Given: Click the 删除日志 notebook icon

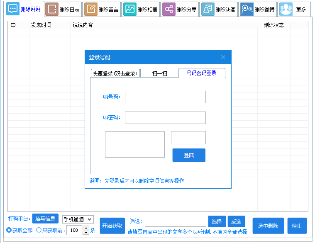Looking at the screenshot, I should point(52,9).
